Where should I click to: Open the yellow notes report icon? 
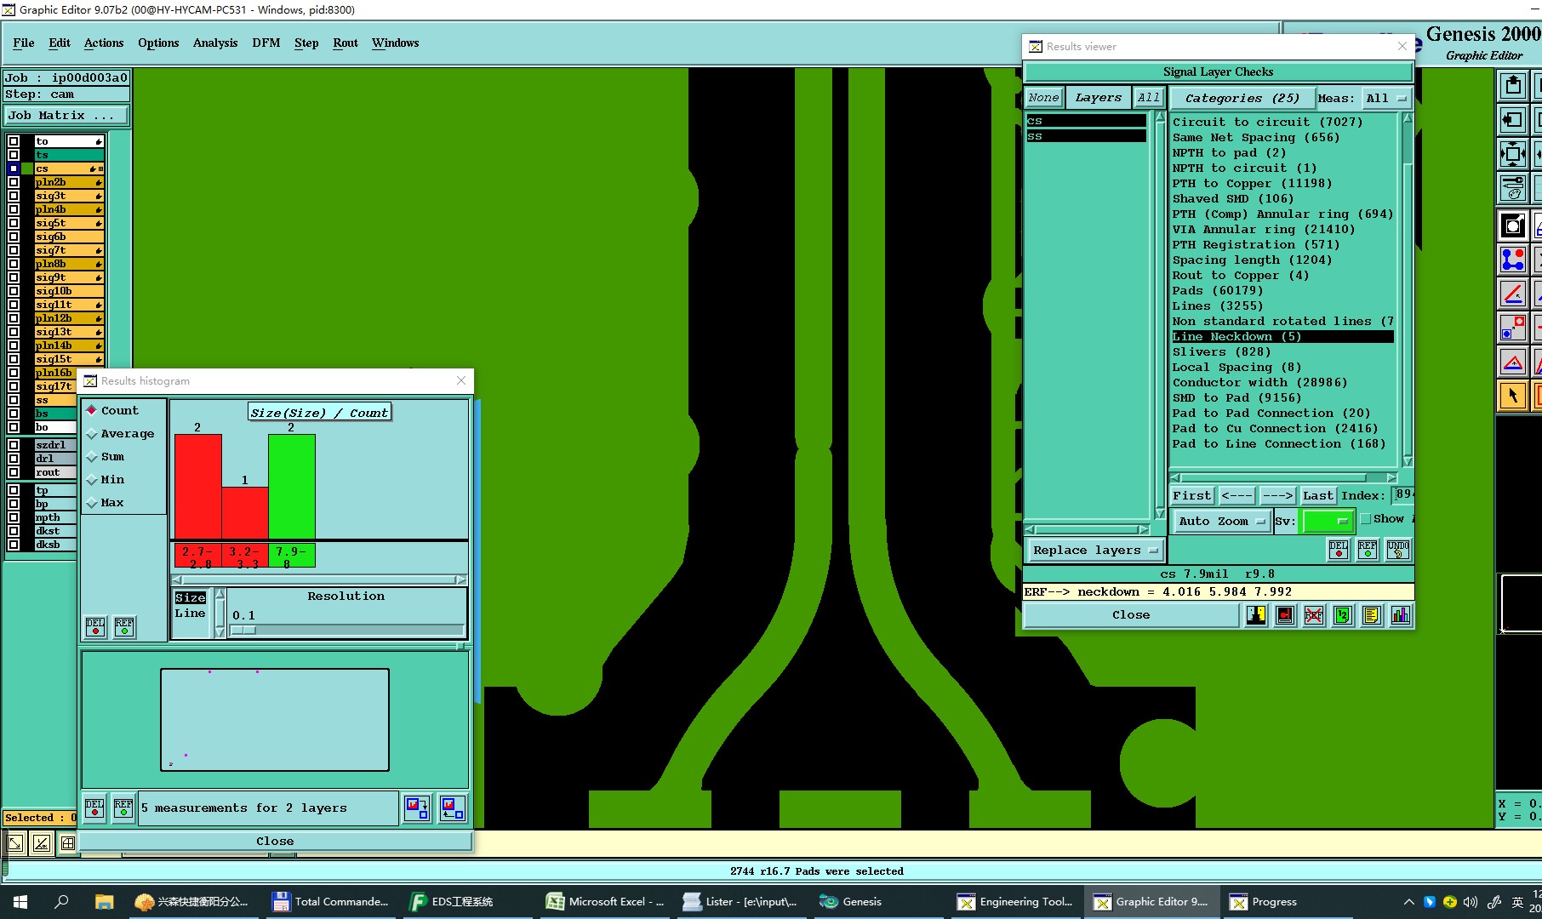(x=1372, y=614)
